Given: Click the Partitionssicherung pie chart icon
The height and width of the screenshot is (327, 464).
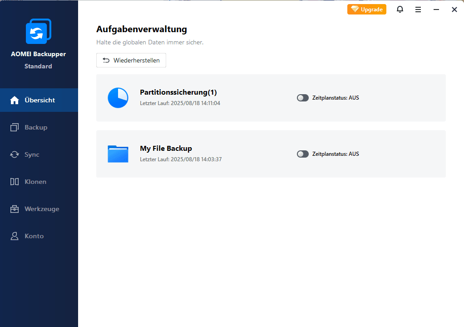Looking at the screenshot, I should point(118,98).
